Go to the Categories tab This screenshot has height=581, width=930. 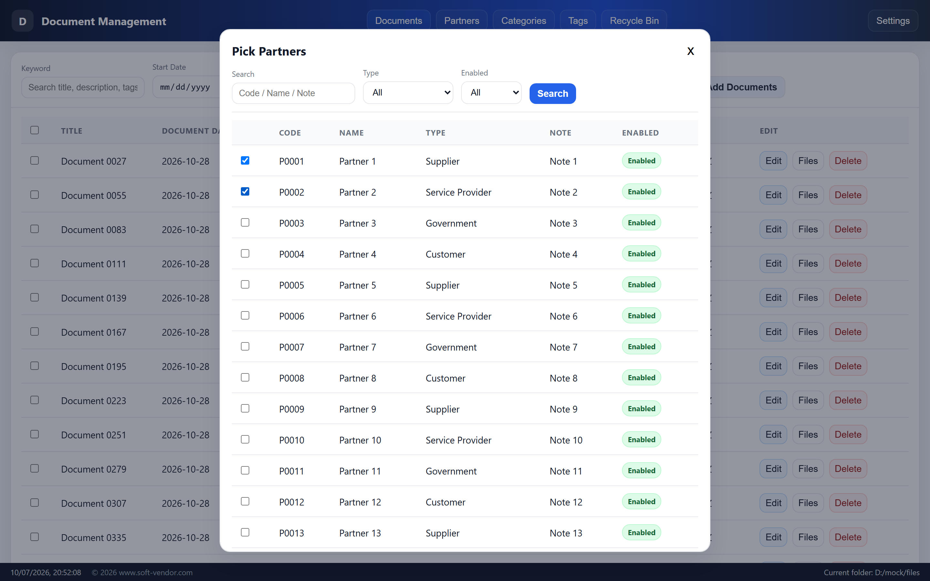[523, 21]
